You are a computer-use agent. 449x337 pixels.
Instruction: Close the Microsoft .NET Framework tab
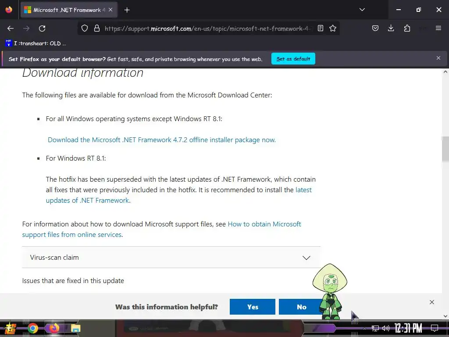point(110,10)
